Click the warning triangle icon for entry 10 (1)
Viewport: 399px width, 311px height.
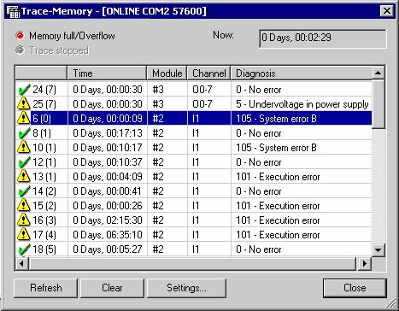pos(24,147)
